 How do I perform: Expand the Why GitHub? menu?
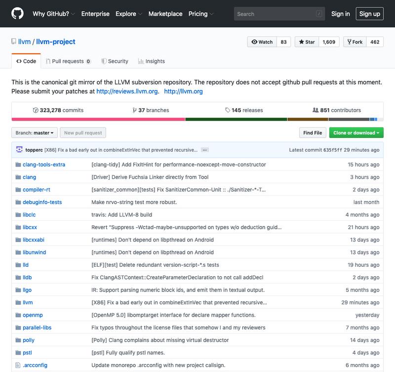pos(54,14)
